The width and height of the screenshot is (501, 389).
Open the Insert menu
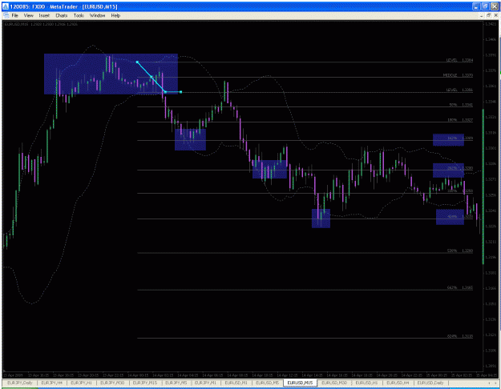pyautogui.click(x=44, y=15)
